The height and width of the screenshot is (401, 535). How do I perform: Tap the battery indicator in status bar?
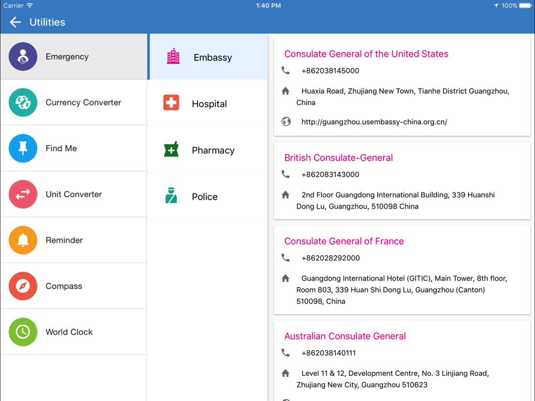point(525,5)
